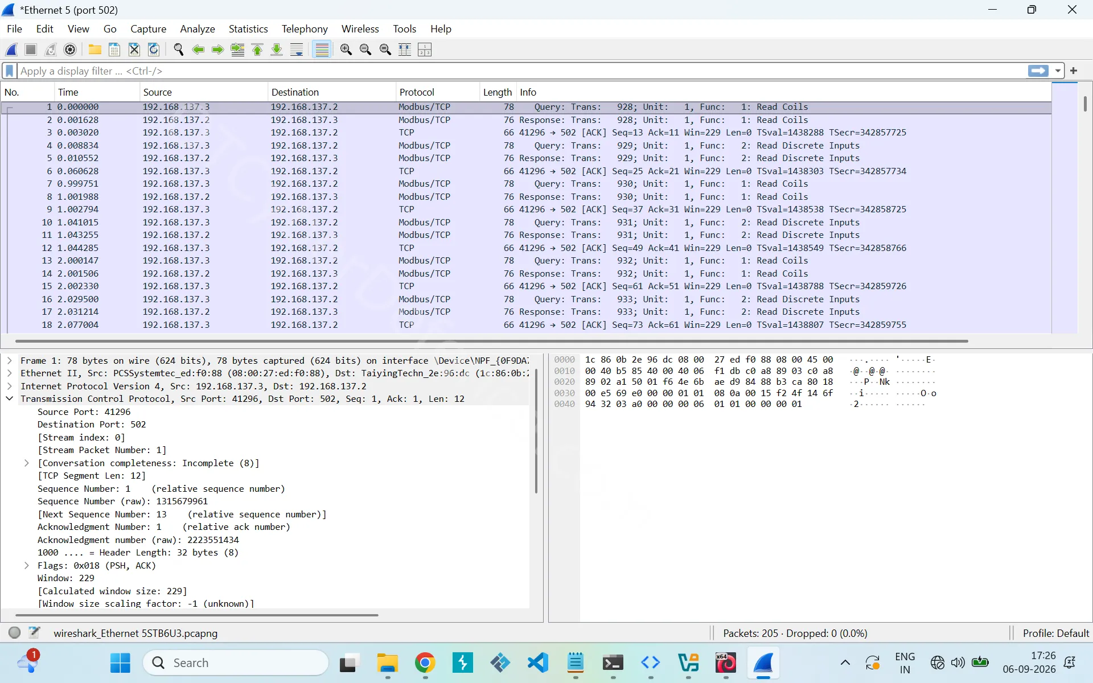Screen dimensions: 1093x683
Task: Click the display filter input field
Action: [x=521, y=71]
